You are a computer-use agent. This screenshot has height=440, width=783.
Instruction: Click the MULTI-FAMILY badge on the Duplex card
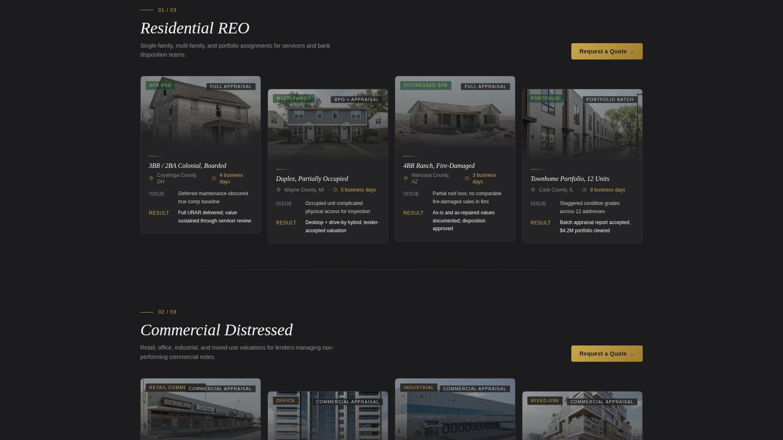[293, 98]
